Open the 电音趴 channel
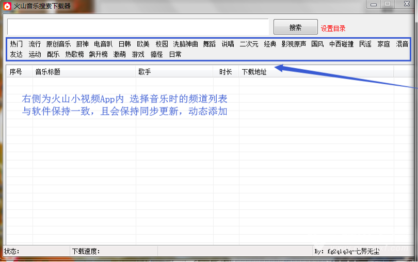The height and width of the screenshot is (262, 418). pyautogui.click(x=103, y=44)
